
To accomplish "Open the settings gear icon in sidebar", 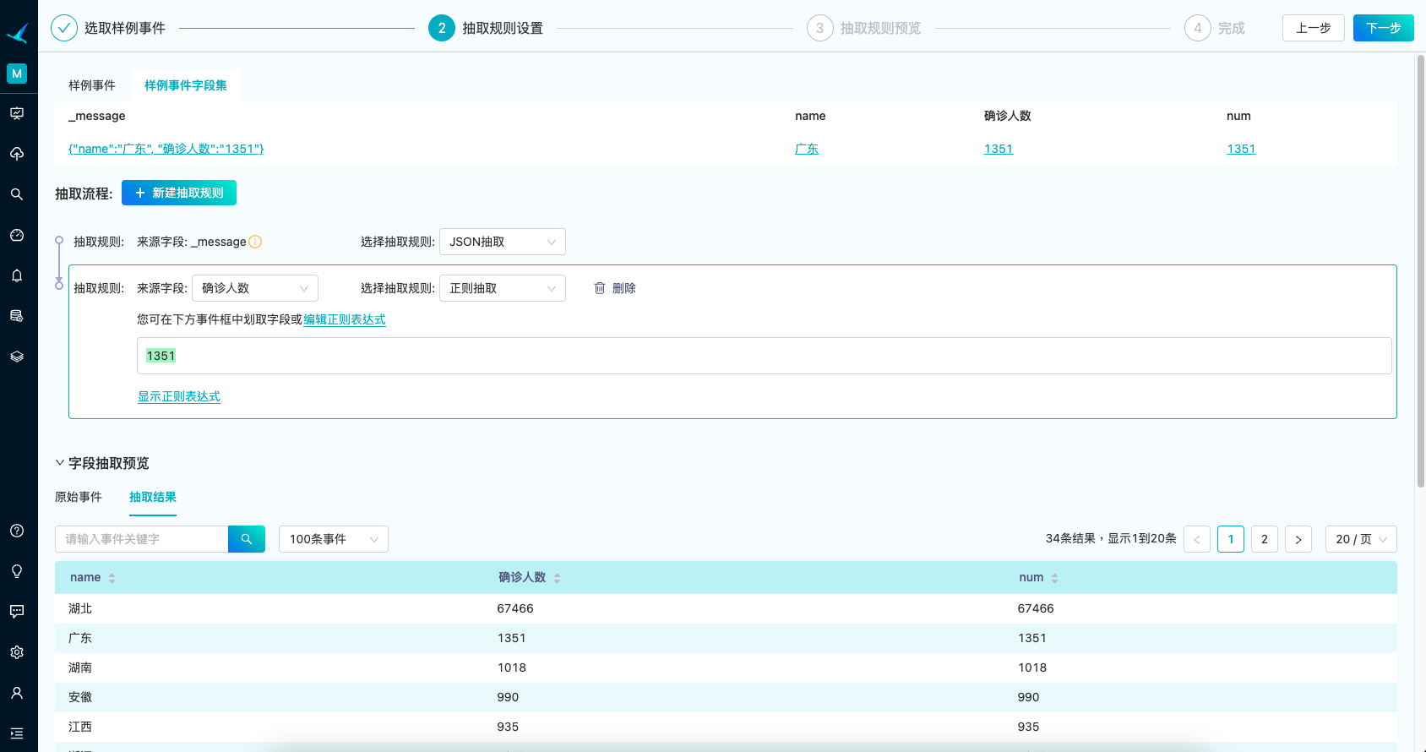I will click(x=17, y=652).
